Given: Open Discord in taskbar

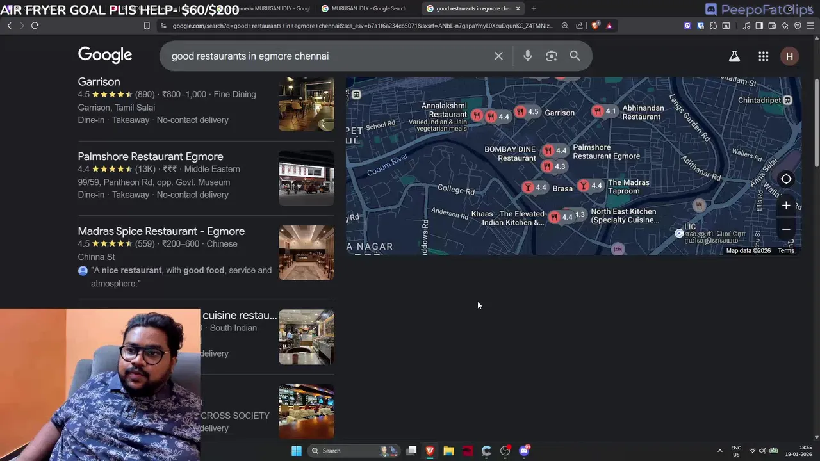Looking at the screenshot, I should pyautogui.click(x=524, y=451).
